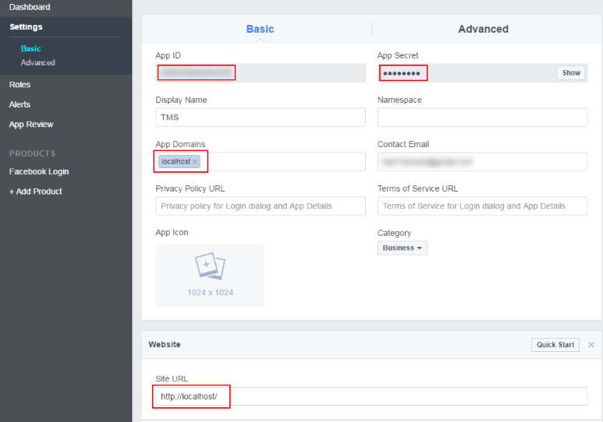
Task: Select the Basic tab
Action: click(260, 29)
